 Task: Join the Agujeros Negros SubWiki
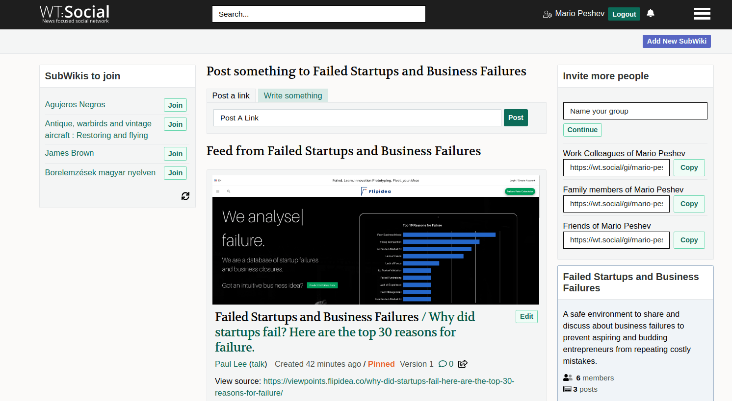[175, 105]
